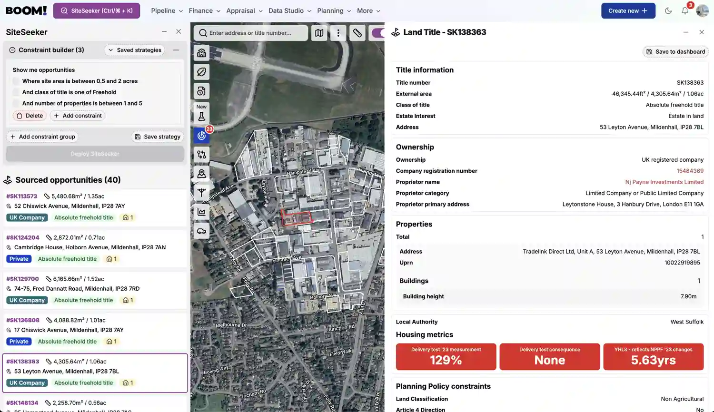
Task: Toggle dark mode moon icon
Action: click(668, 10)
